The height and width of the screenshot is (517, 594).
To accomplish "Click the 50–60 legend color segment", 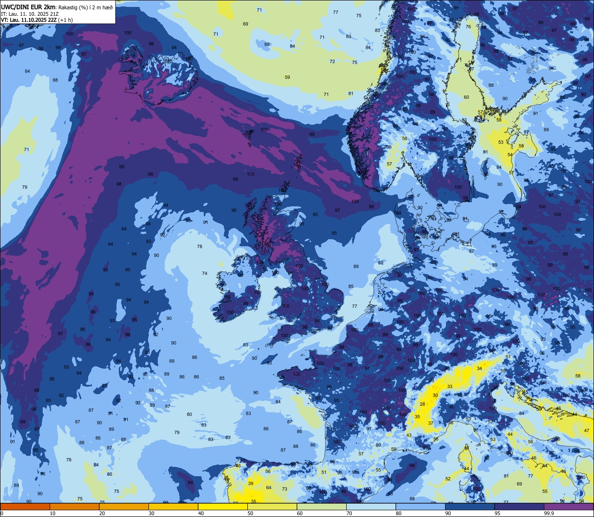I will [272, 506].
